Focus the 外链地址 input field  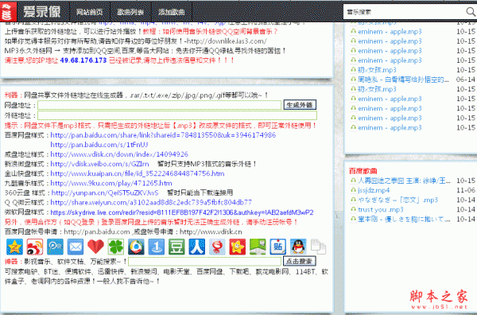click(177, 115)
